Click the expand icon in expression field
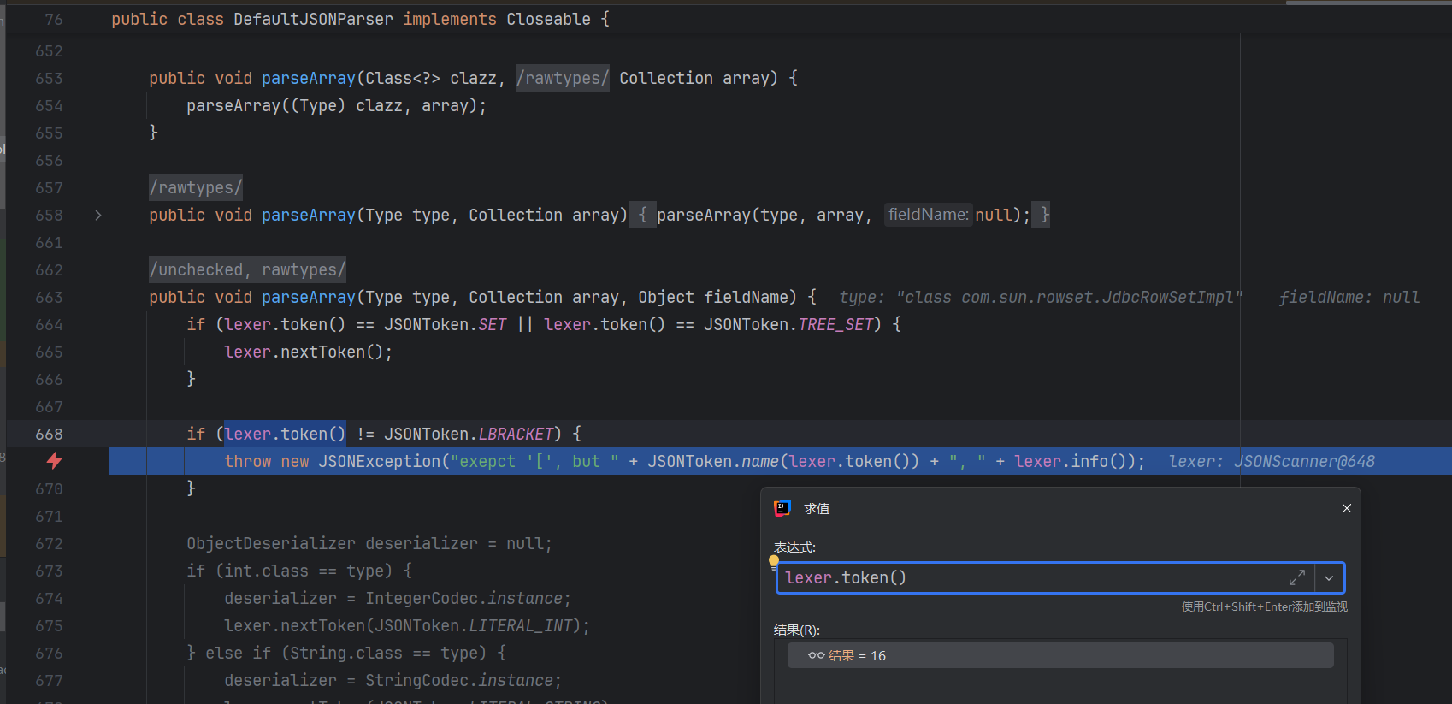 pyautogui.click(x=1297, y=578)
